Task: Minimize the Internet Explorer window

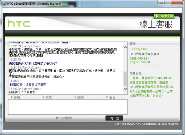Action: [161, 3]
